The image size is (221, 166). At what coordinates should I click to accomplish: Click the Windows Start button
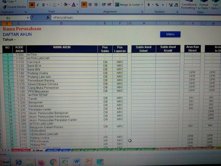coord(5,162)
